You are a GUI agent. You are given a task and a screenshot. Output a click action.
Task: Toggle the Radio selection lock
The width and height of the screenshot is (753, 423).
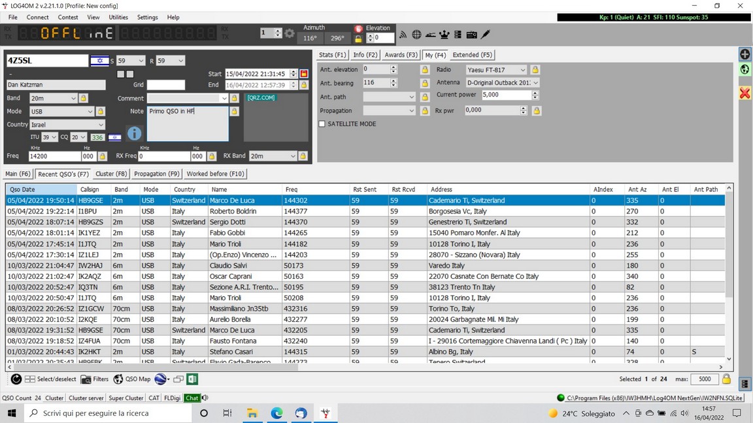[x=535, y=70]
